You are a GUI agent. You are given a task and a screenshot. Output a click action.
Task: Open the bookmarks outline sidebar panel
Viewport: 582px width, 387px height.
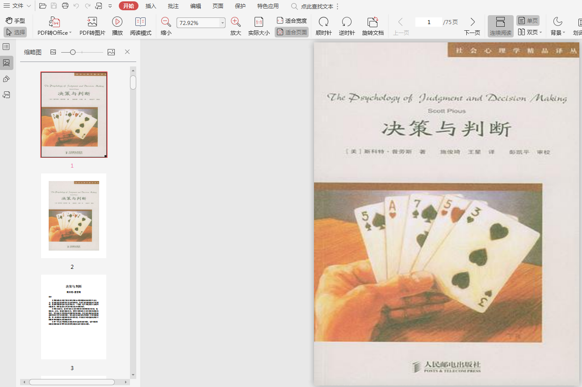tap(6, 46)
